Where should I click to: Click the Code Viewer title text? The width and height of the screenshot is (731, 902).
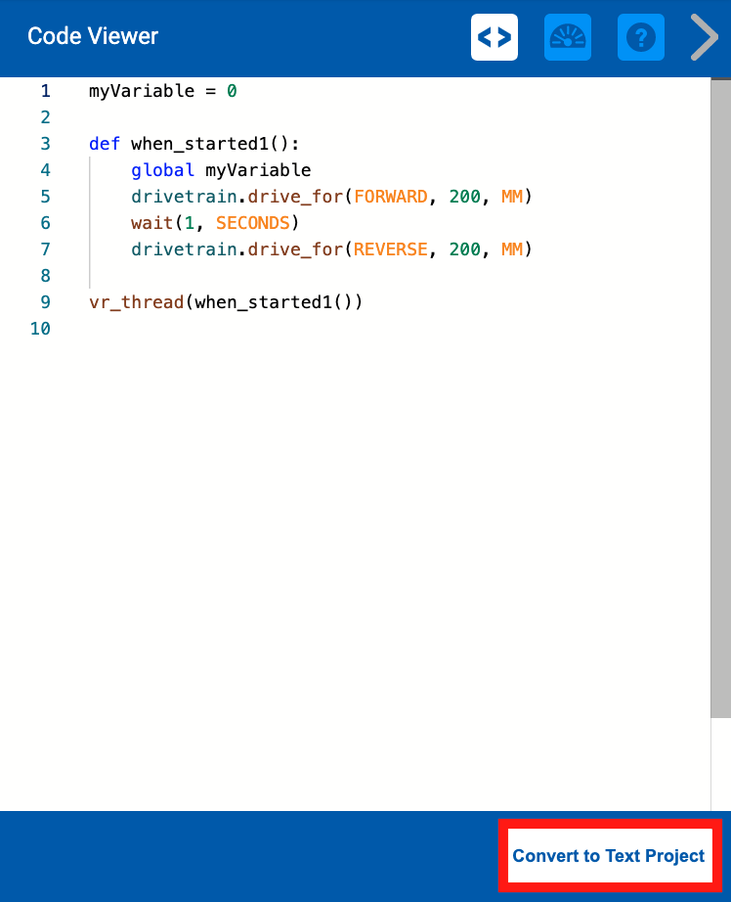[93, 37]
